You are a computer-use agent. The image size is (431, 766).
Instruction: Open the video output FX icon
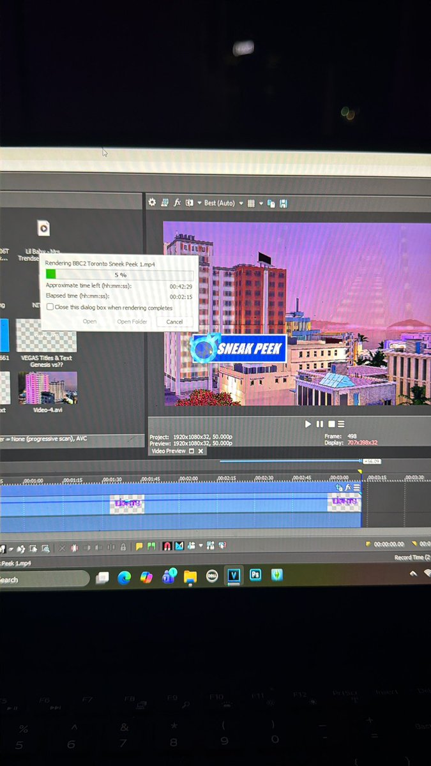point(178,202)
